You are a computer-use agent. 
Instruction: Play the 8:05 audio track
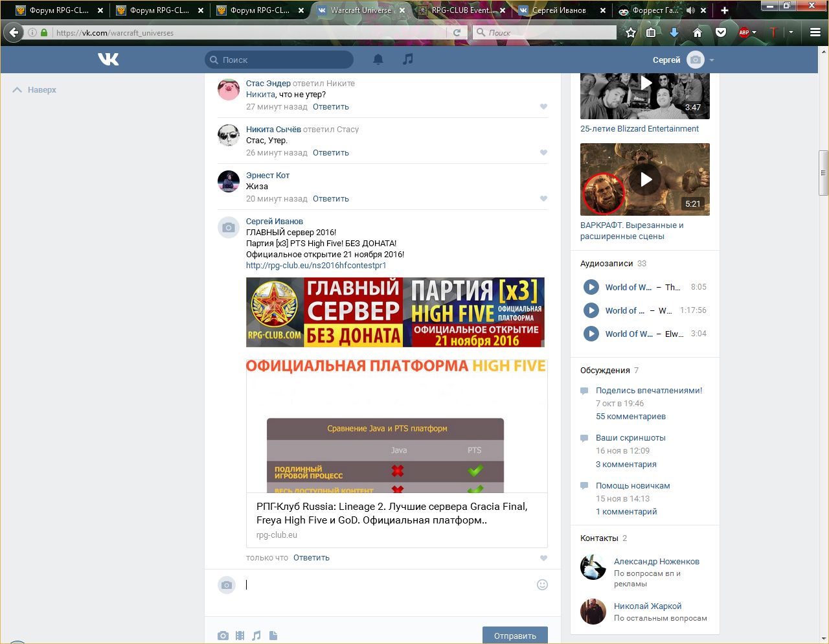tap(591, 287)
